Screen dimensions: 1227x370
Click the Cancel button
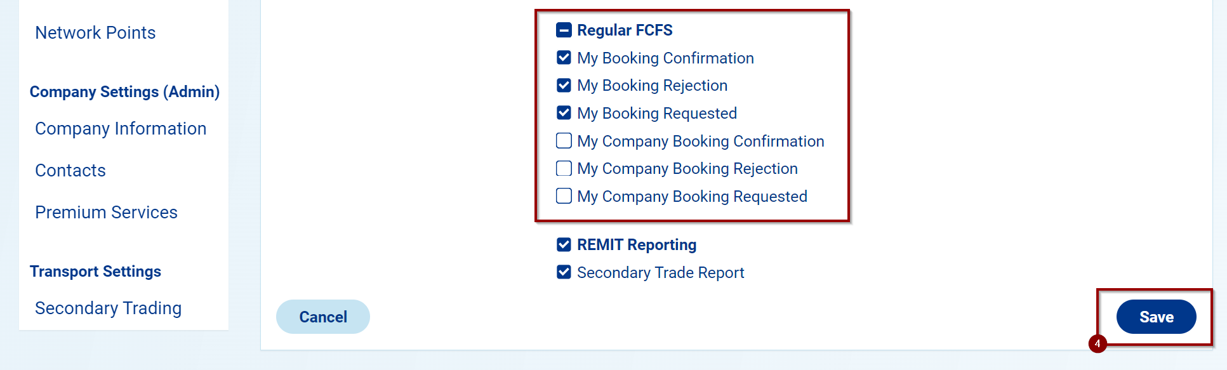pos(322,317)
